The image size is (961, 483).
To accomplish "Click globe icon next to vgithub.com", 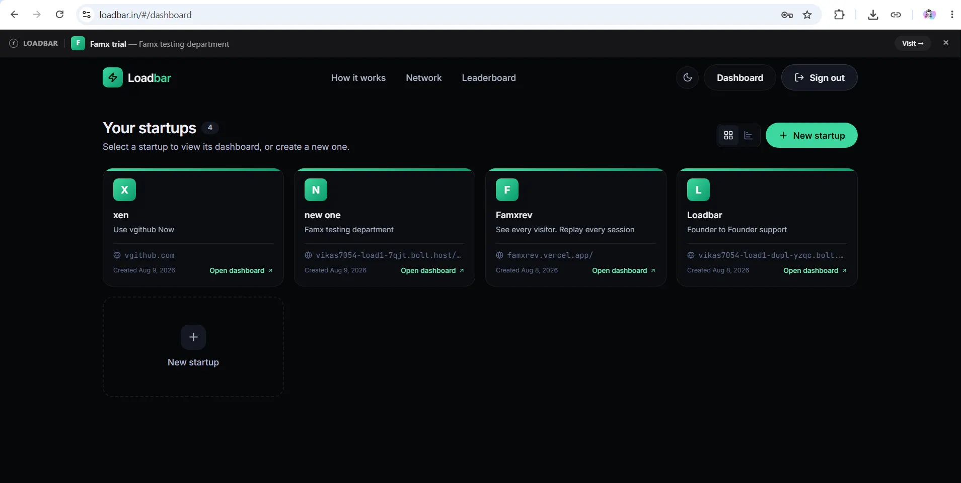I will [117, 255].
